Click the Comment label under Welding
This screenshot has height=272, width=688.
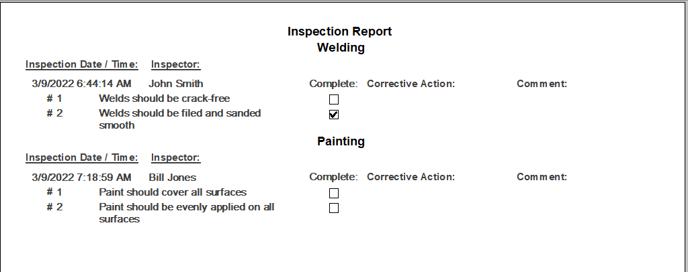tap(542, 84)
